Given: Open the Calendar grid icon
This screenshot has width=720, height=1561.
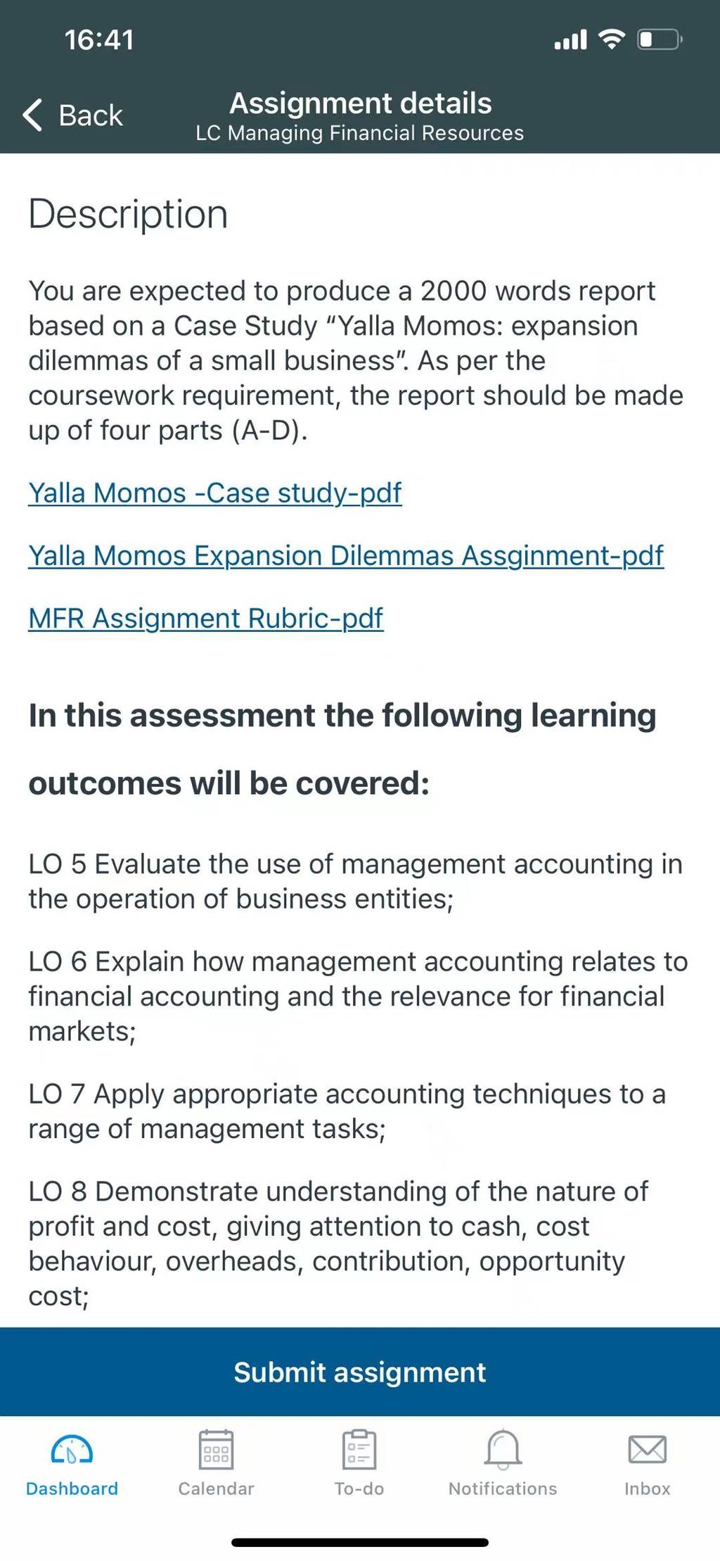Looking at the screenshot, I should (216, 1449).
